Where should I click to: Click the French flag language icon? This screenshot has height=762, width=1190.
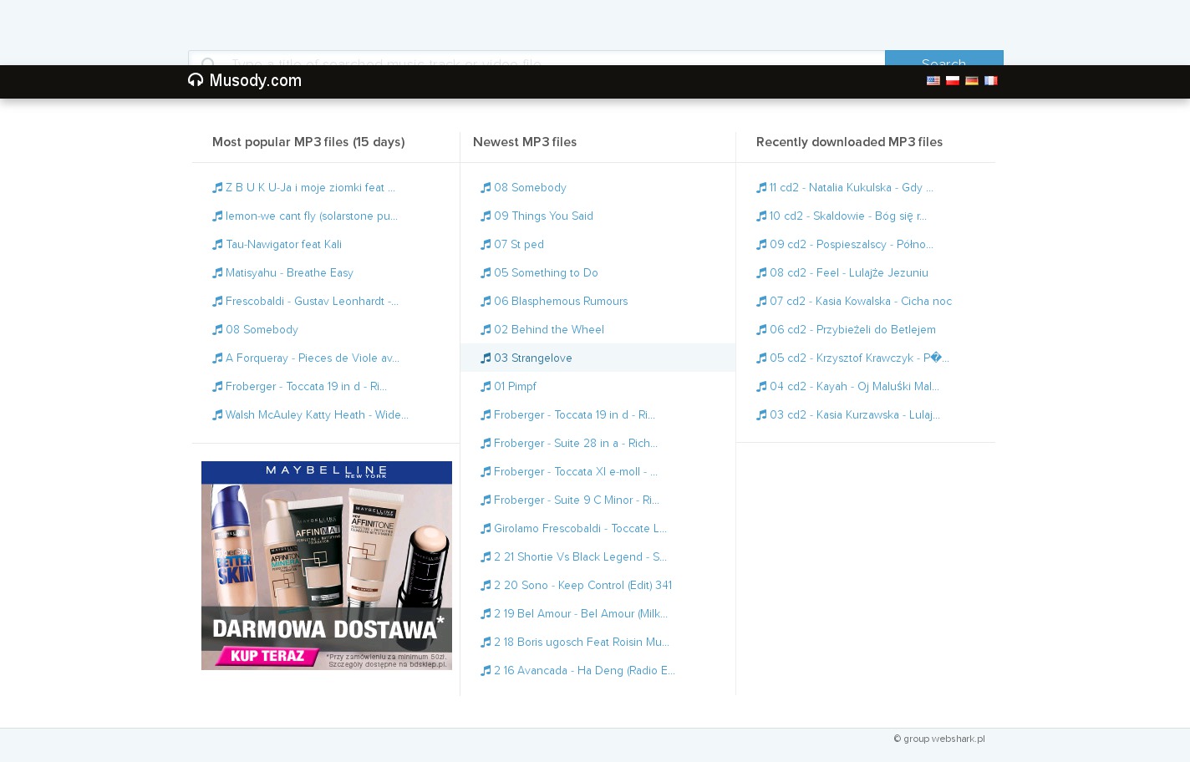pyautogui.click(x=990, y=81)
